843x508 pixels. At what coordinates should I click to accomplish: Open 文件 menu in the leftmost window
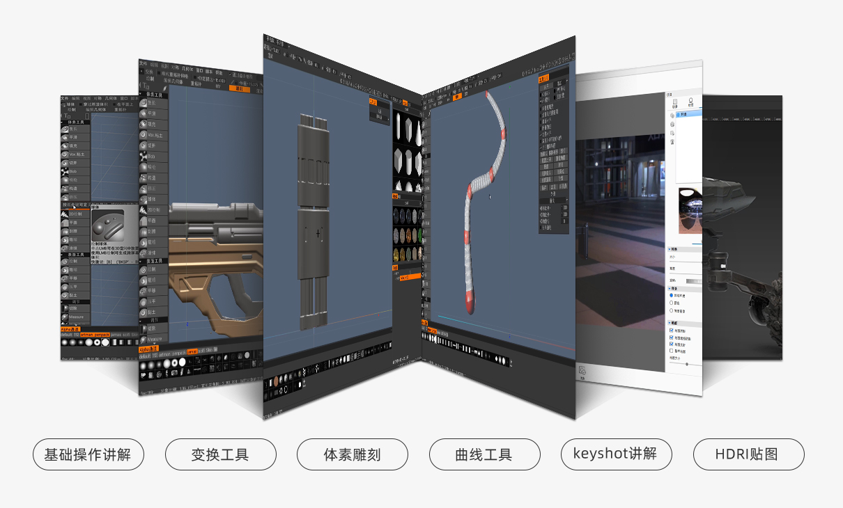pos(65,98)
